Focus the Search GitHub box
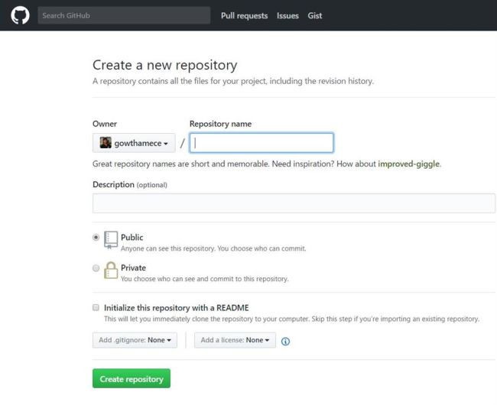Image resolution: width=497 pixels, height=405 pixels. pyautogui.click(x=124, y=15)
